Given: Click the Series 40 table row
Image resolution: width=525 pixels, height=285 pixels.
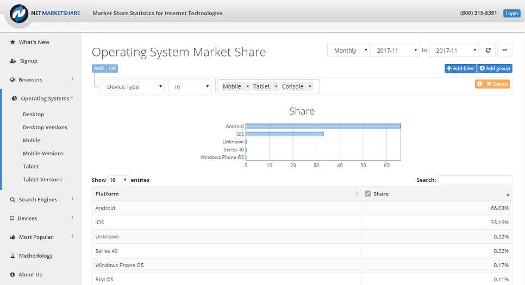Looking at the screenshot, I should point(302,251).
